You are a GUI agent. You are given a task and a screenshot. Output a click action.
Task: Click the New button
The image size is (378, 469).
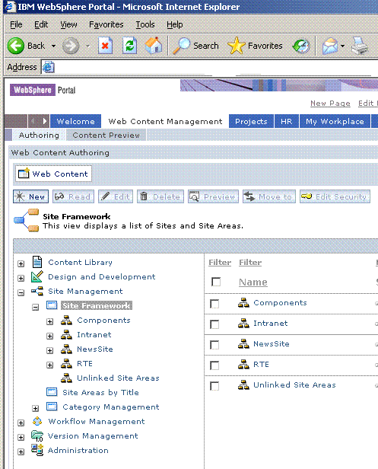(x=30, y=196)
